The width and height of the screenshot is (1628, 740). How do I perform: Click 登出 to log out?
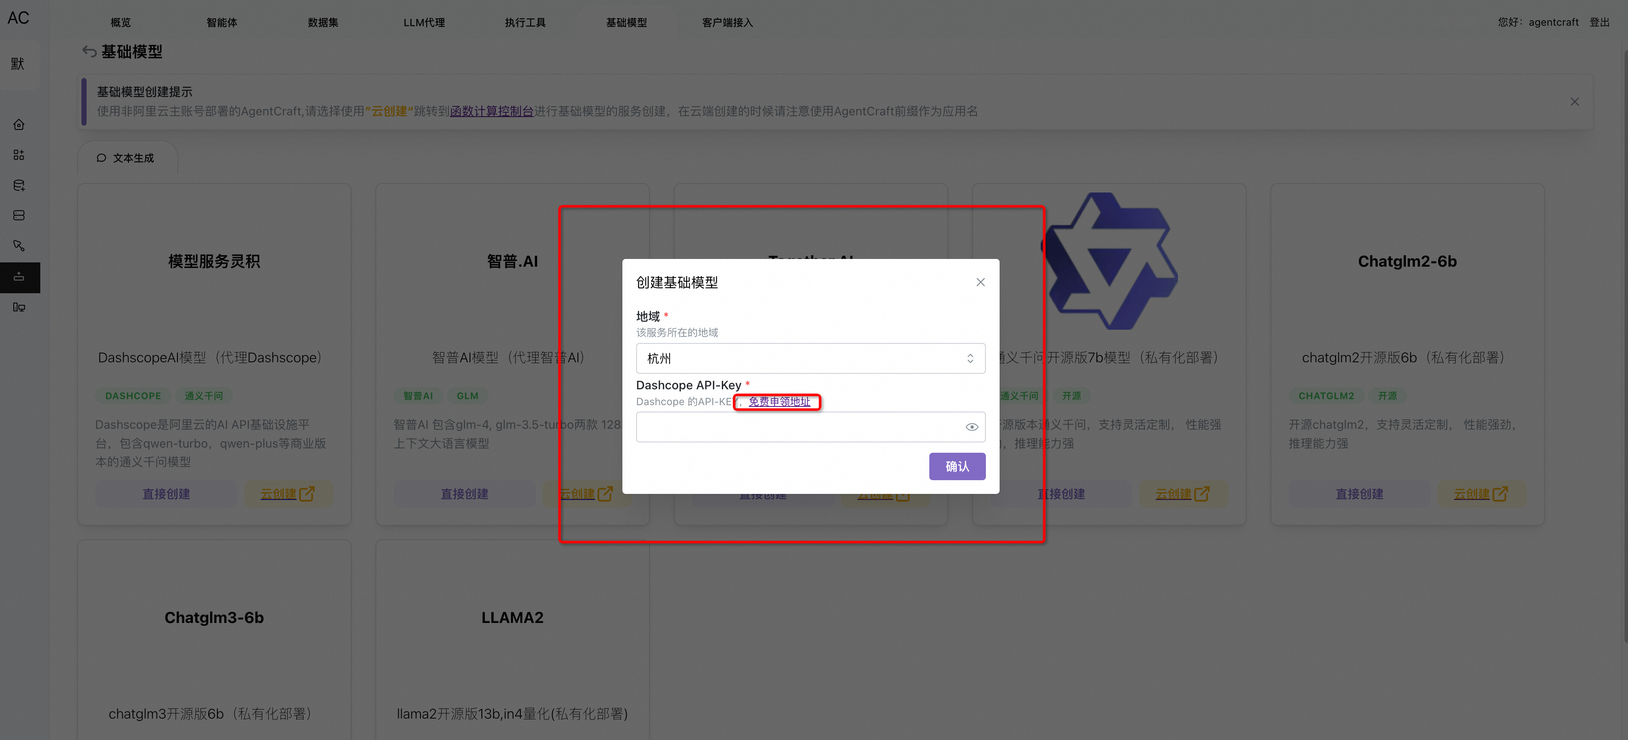1600,22
